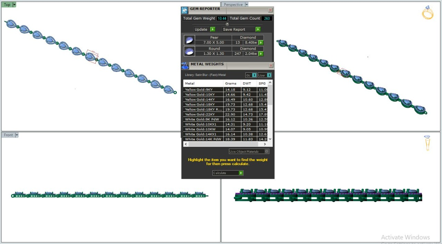Screen dimensions: 442x244
Task: Select the Yellow Gold:18KY row
Action: tap(203, 104)
